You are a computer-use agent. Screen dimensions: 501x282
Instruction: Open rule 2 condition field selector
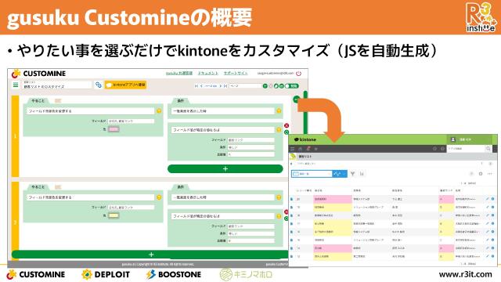(250, 226)
